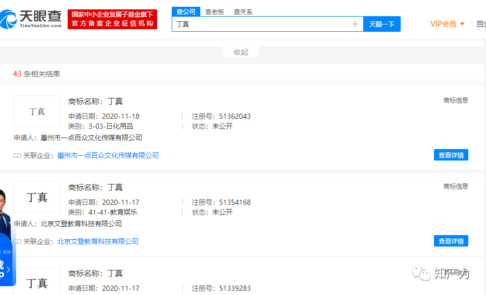Select applicant text 北京文登教育科技有限公司
Image resolution: width=486 pixels, height=295 pixels.
point(81,224)
